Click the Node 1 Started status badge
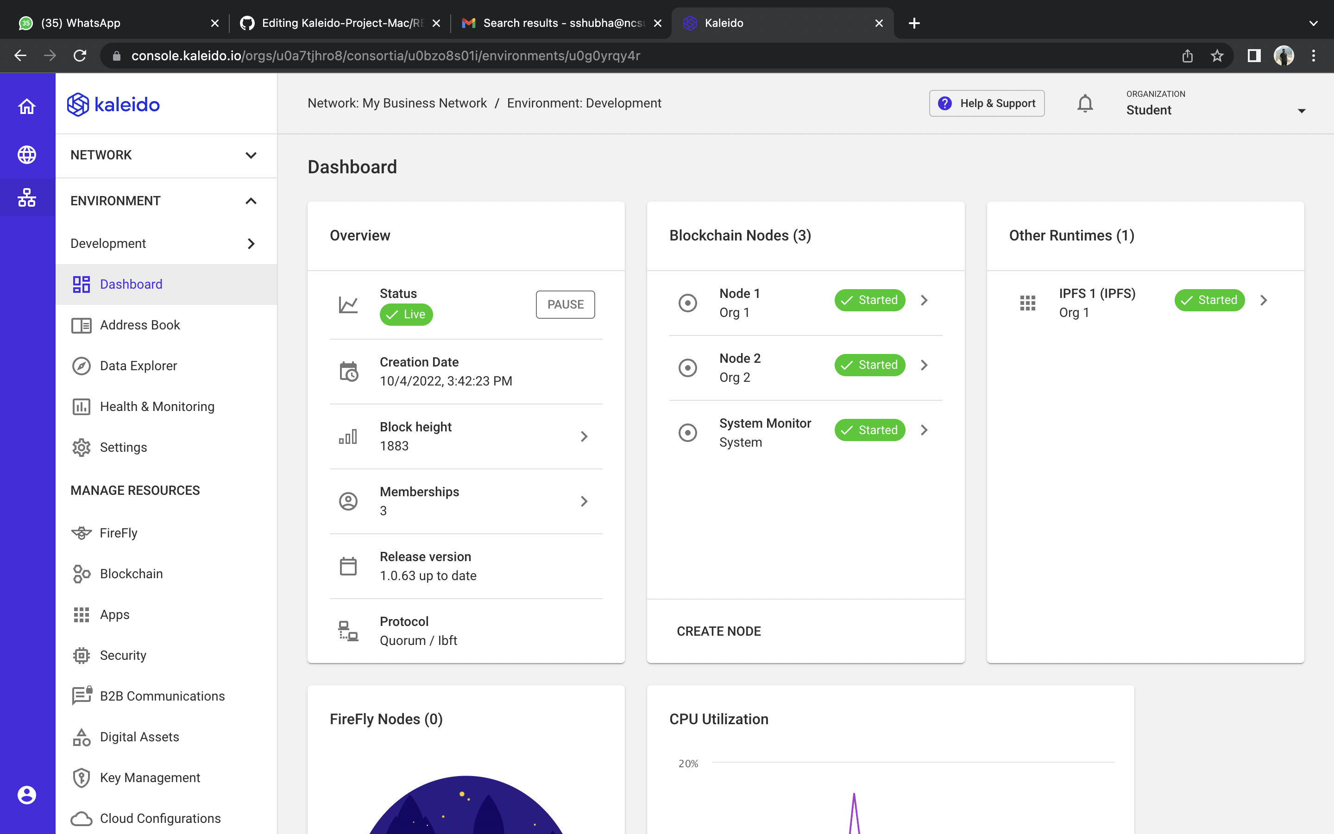The width and height of the screenshot is (1334, 834). [869, 300]
